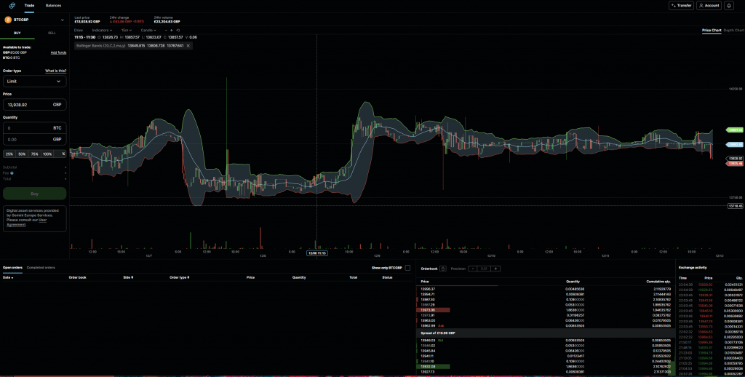745x377 pixels.
Task: Open the notifications bell
Action: click(x=729, y=5)
